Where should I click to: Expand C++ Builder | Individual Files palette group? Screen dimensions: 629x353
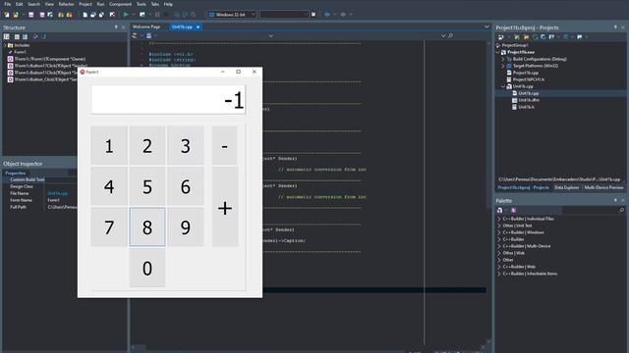[x=499, y=219]
